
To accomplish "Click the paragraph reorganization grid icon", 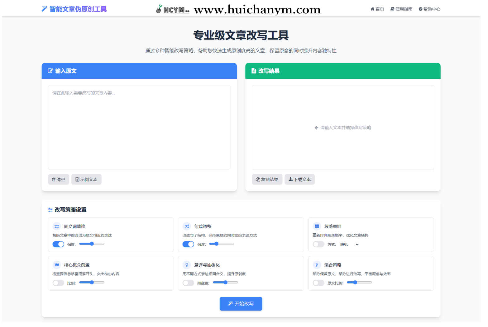I will [317, 226].
